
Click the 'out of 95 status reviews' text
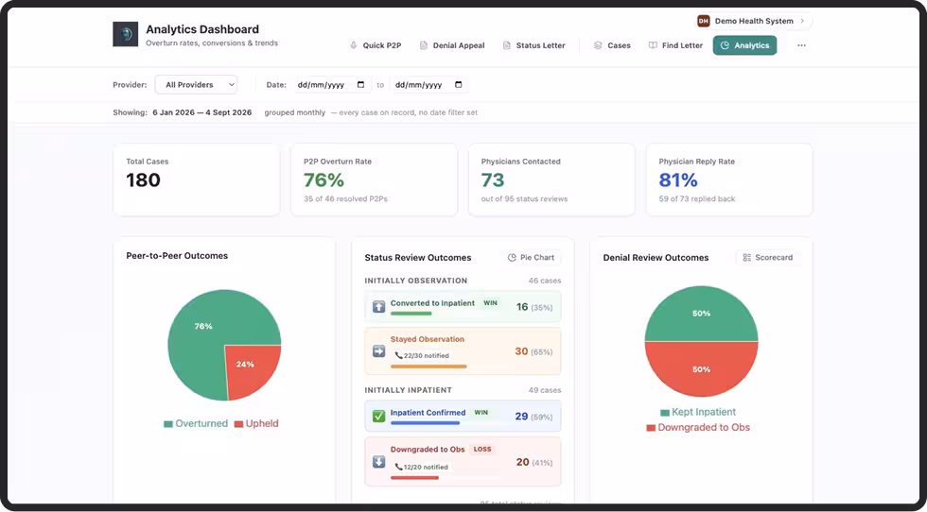point(524,199)
